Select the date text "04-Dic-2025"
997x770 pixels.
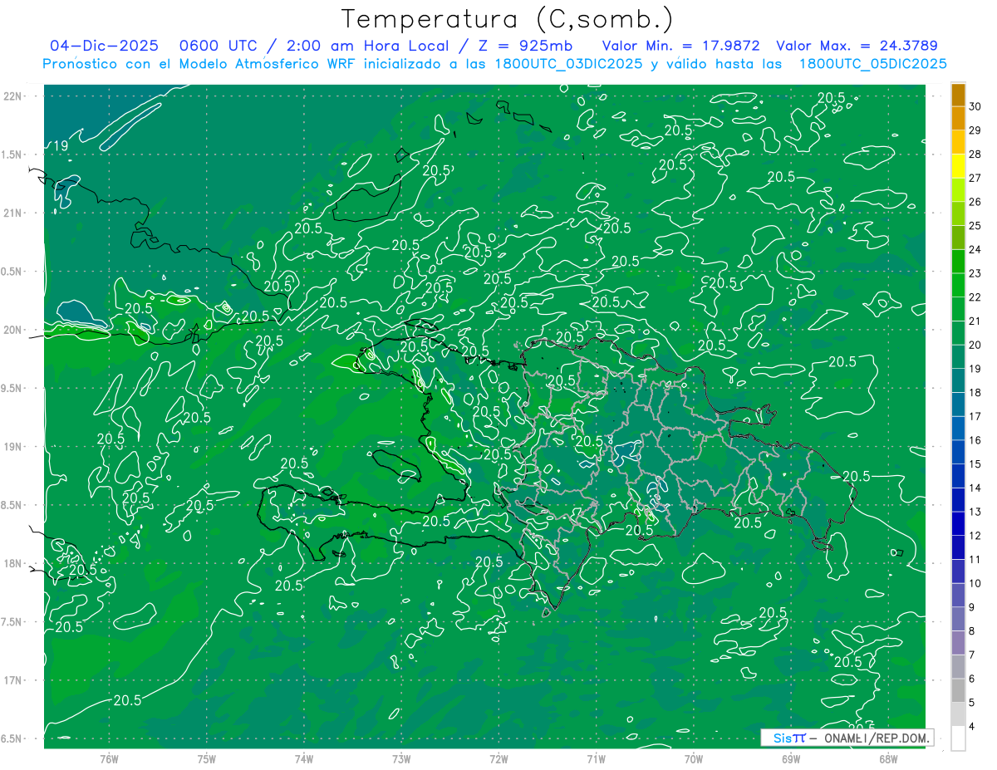click(105, 46)
